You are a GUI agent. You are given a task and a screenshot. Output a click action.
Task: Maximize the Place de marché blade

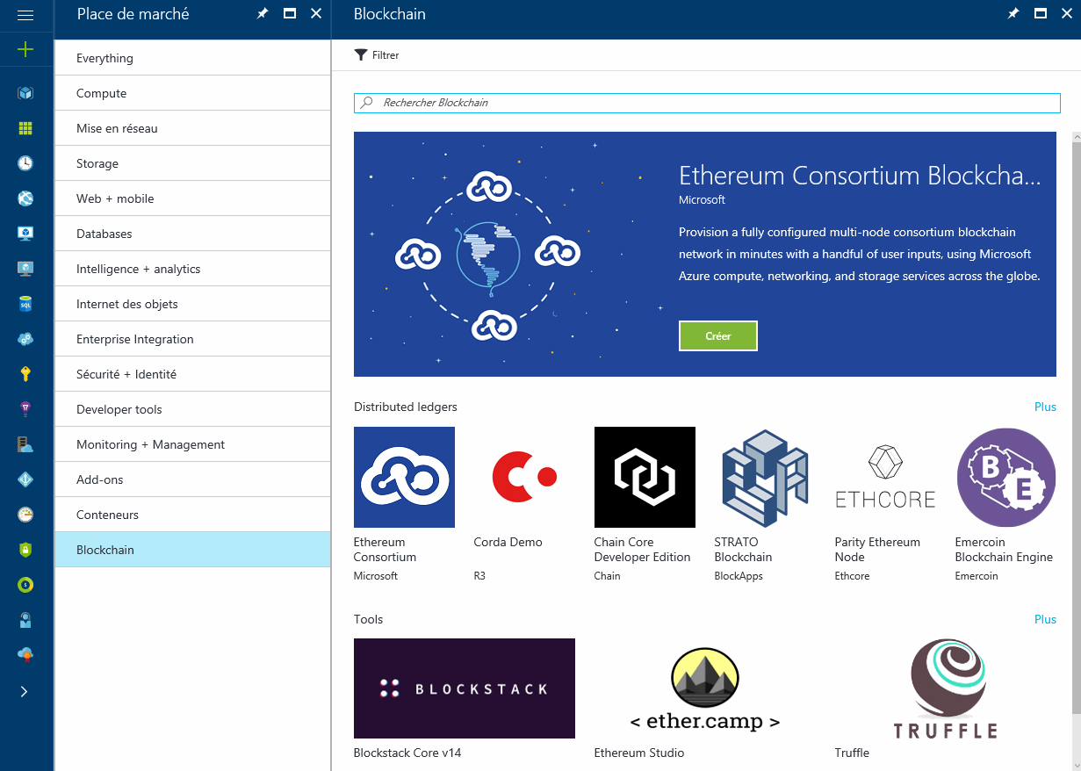[x=289, y=14]
